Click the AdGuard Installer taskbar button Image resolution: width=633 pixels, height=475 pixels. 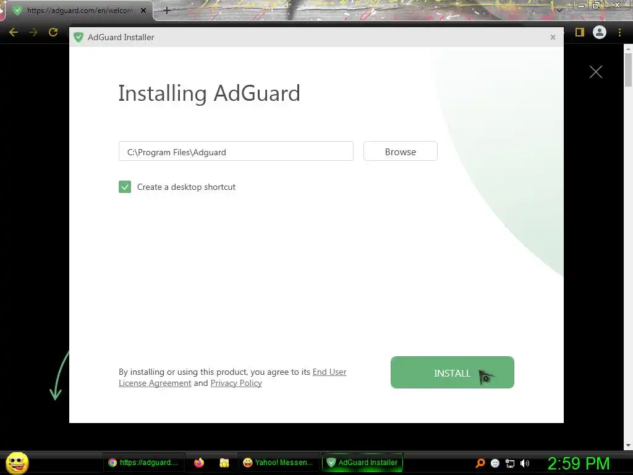click(x=362, y=463)
